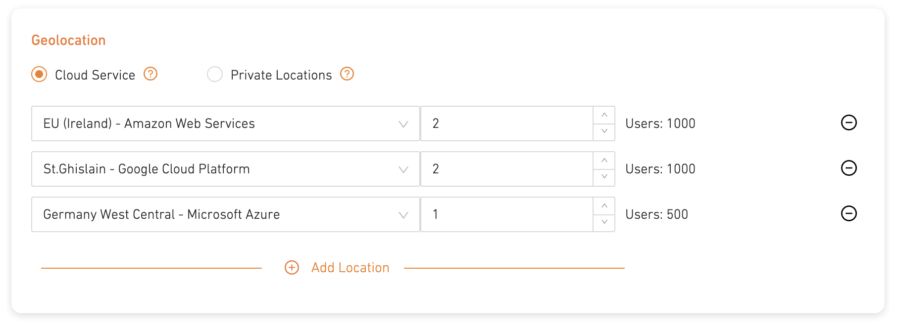The height and width of the screenshot is (325, 898).
Task: Increase the engine count for Germany West Central
Action: (x=604, y=206)
